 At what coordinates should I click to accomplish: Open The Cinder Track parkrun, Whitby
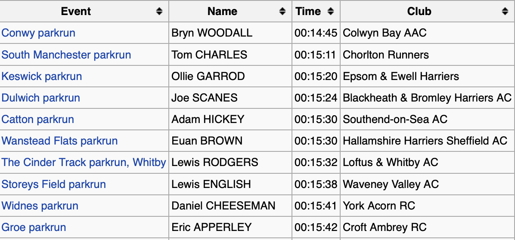click(84, 162)
